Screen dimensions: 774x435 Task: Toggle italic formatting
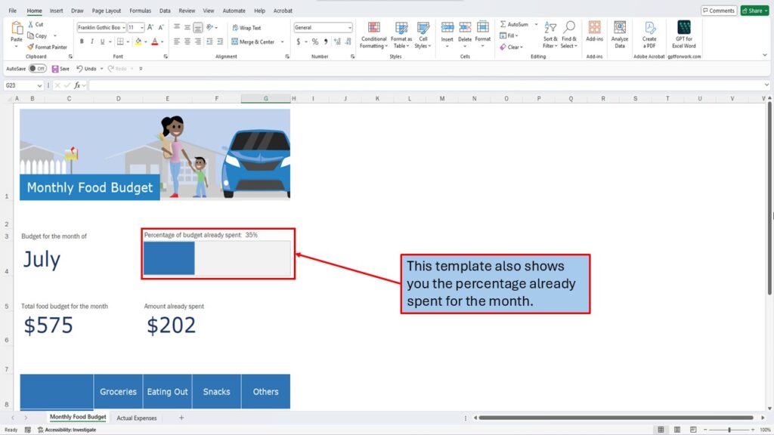[x=92, y=42]
